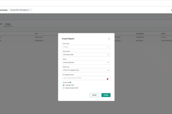Screen dimensions: 172x114
Task: Switch to the Storage tab
Action: 8,24
